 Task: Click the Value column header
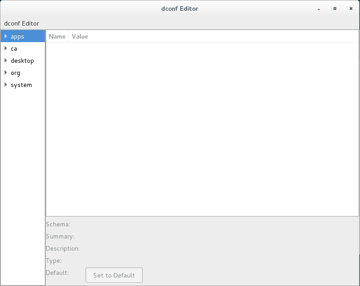pyautogui.click(x=80, y=36)
